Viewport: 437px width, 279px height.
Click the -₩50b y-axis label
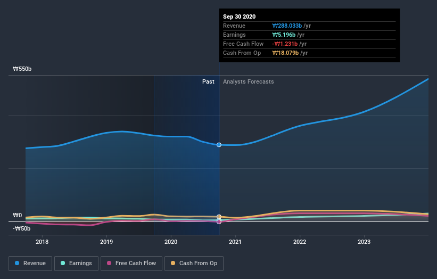21,228
